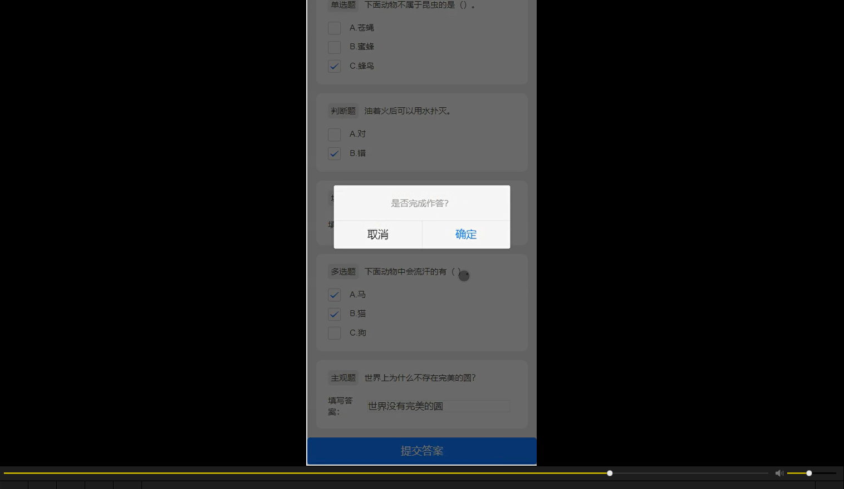Click the video progress bar handle
This screenshot has height=489, width=844.
[x=610, y=473]
